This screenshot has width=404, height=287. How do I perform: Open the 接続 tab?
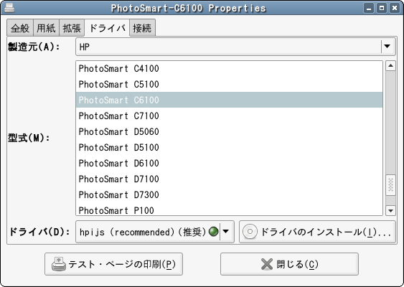pos(142,28)
